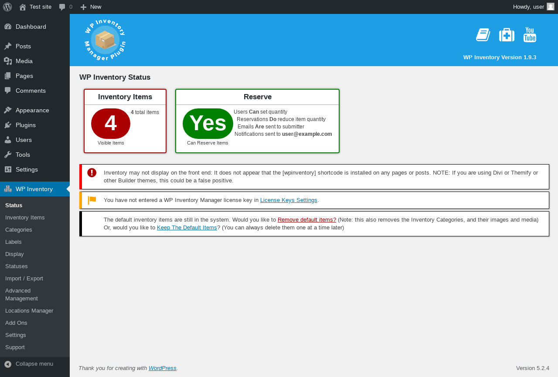Click Keep The Default Items link
This screenshot has height=377, width=558.
pos(187,228)
